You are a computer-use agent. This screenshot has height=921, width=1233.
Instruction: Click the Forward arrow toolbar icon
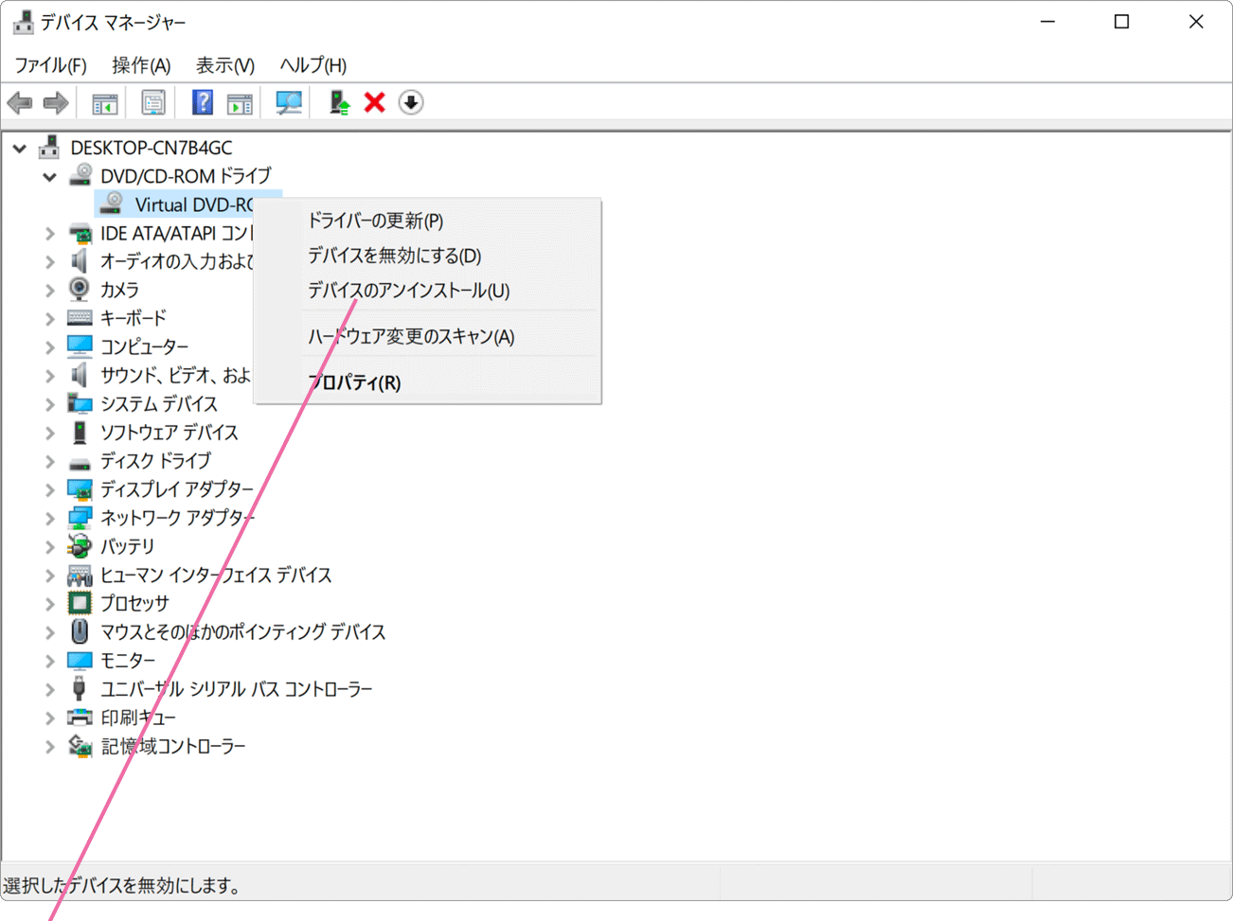[56, 102]
